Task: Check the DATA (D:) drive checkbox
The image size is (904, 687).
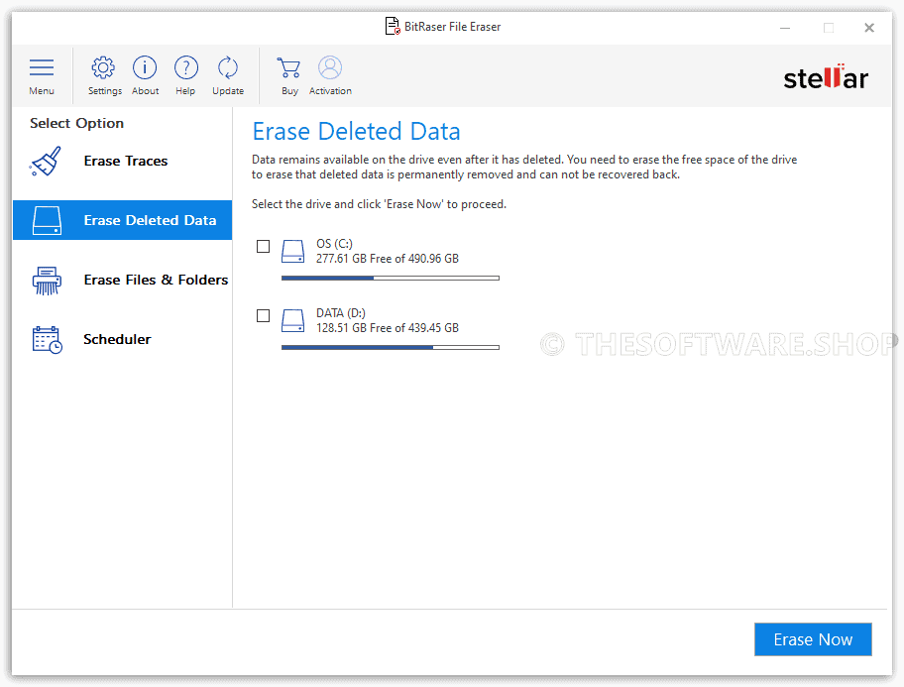Action: tap(263, 315)
